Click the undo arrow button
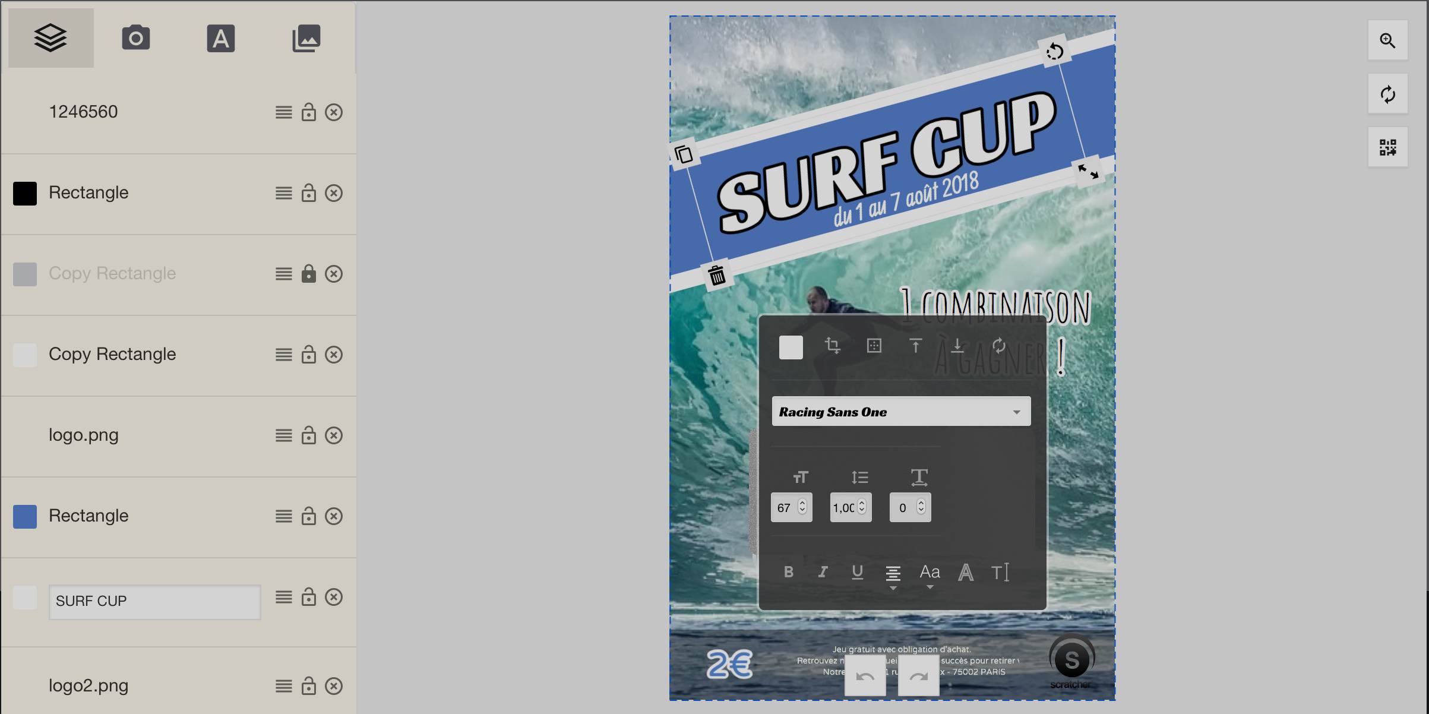This screenshot has height=714, width=1429. 865,676
